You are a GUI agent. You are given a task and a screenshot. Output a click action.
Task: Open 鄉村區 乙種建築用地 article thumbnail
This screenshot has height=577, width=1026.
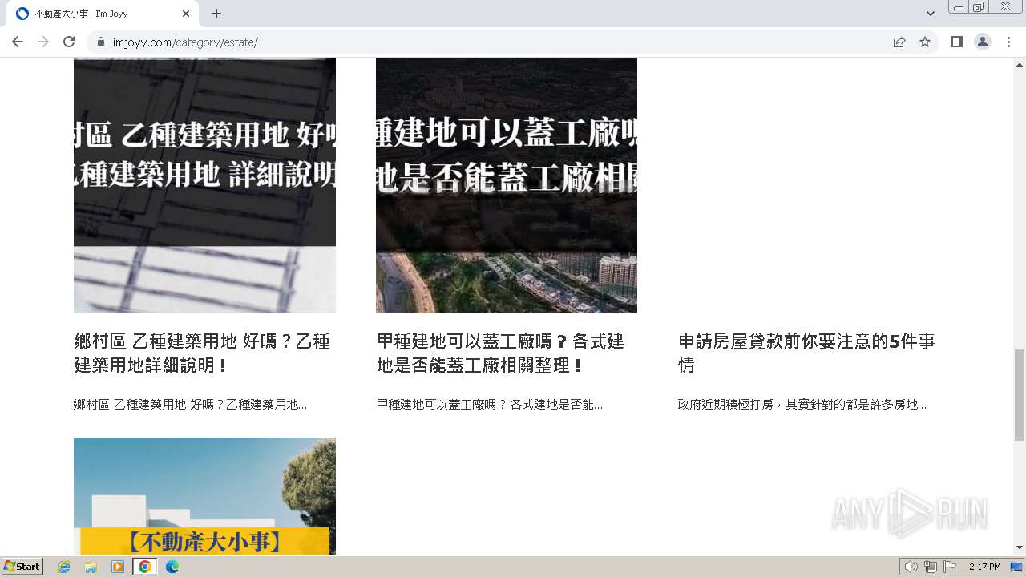204,185
